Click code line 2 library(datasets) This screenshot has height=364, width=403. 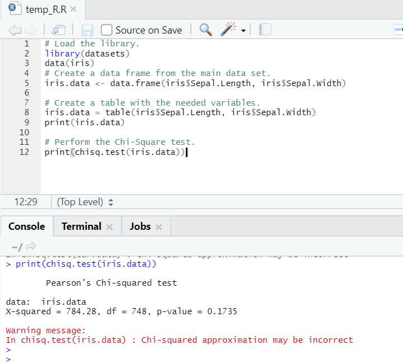[87, 54]
